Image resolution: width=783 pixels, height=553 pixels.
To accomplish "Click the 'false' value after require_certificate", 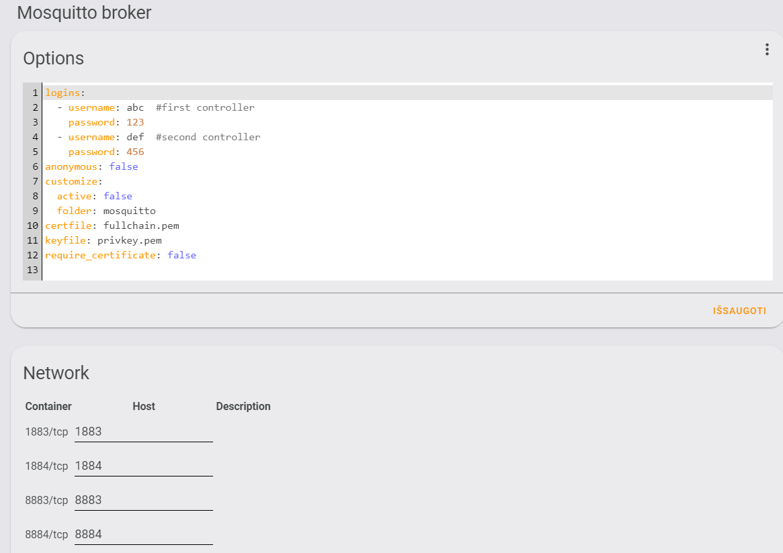I will click(181, 255).
